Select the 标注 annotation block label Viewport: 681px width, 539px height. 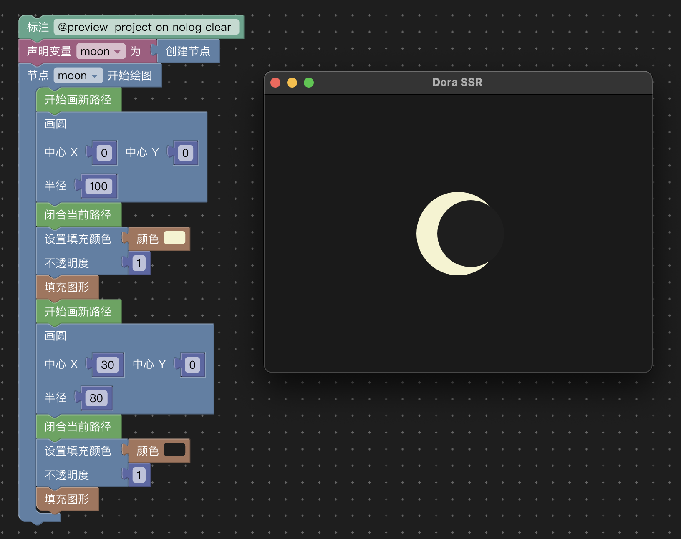38,27
